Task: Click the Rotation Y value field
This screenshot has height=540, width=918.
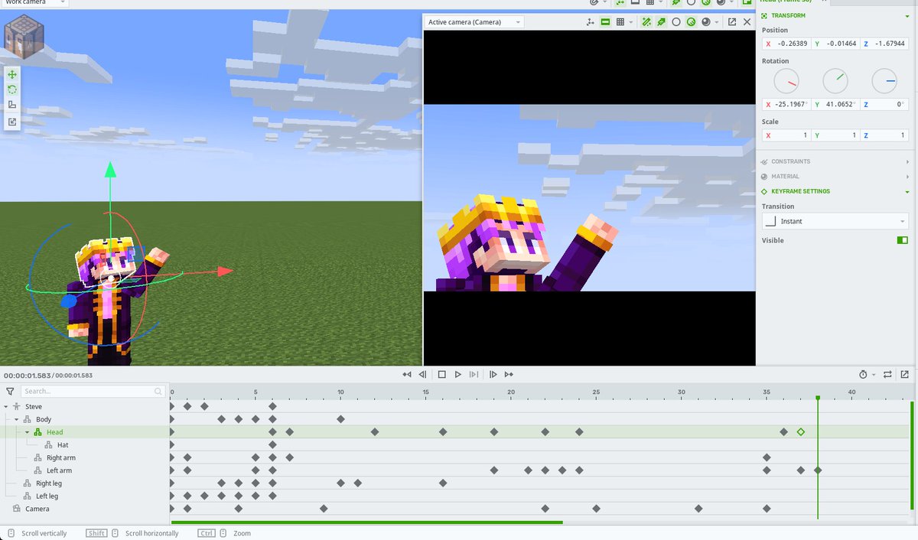Action: click(x=835, y=104)
